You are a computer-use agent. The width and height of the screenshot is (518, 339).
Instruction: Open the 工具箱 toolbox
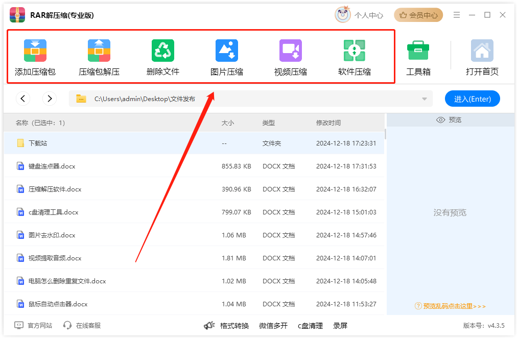[x=418, y=51]
